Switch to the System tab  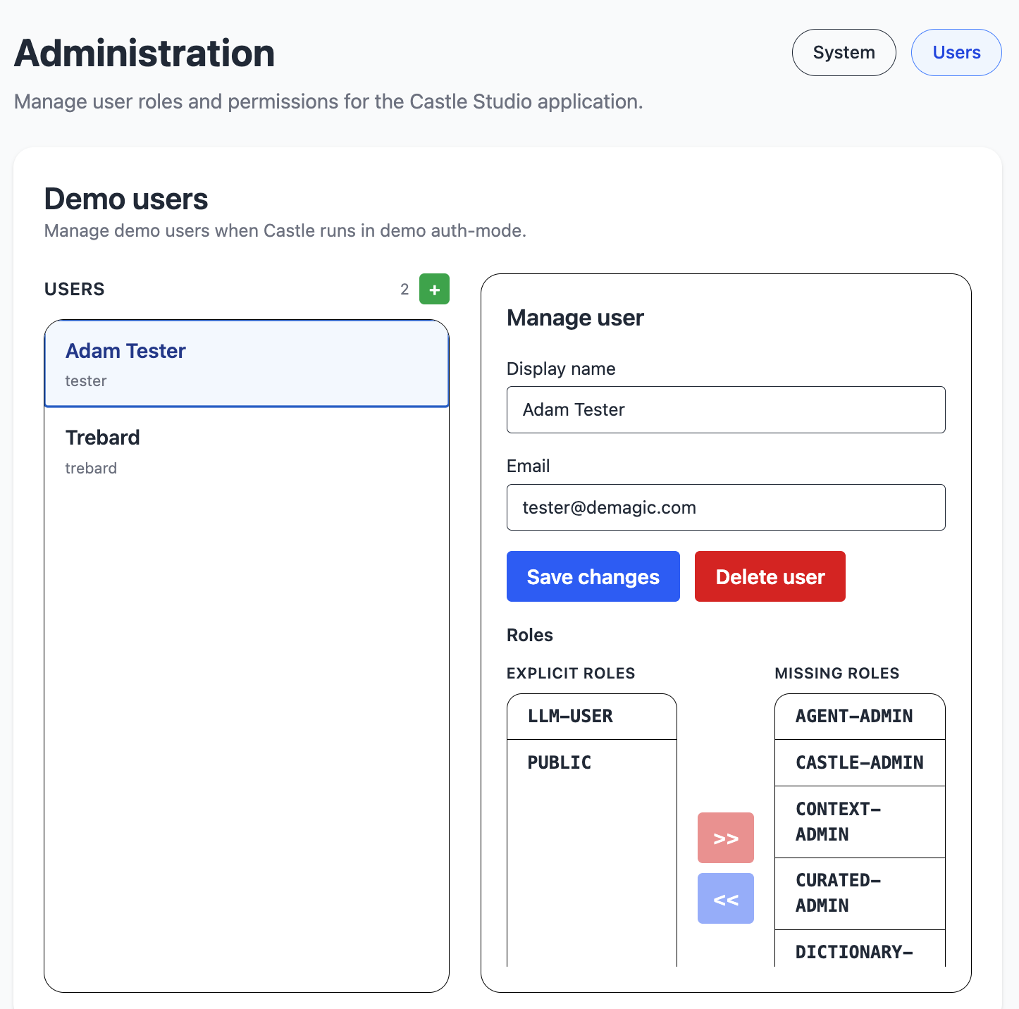tap(844, 53)
